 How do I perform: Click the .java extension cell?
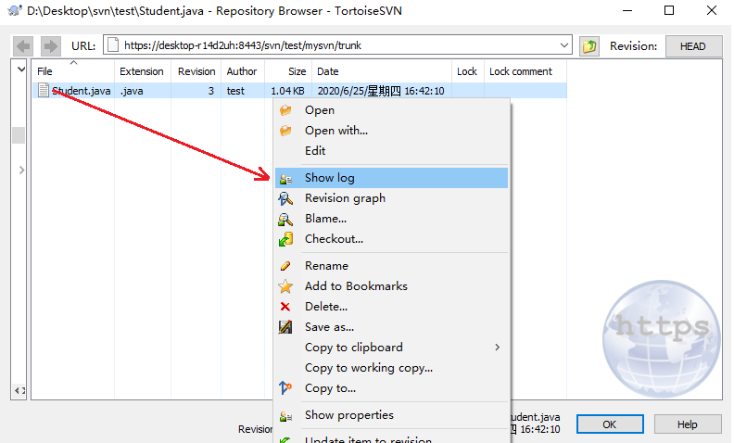coord(132,91)
